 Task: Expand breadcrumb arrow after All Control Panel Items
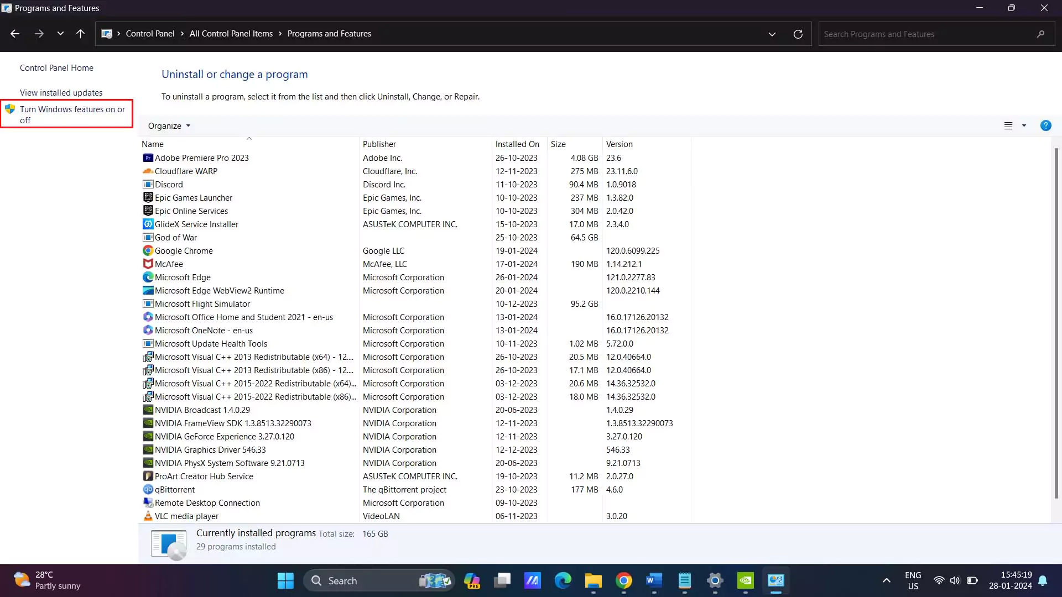280,34
